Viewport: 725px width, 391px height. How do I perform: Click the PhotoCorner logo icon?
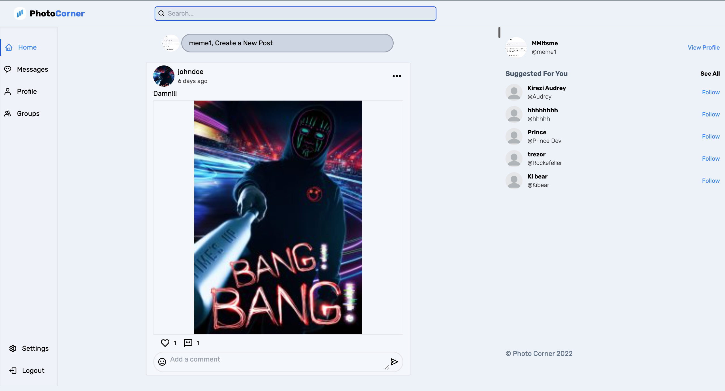20,13
